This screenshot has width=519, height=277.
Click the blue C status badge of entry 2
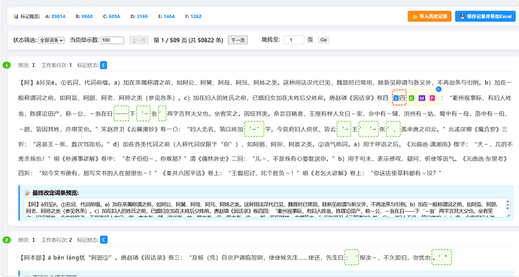pyautogui.click(x=104, y=239)
